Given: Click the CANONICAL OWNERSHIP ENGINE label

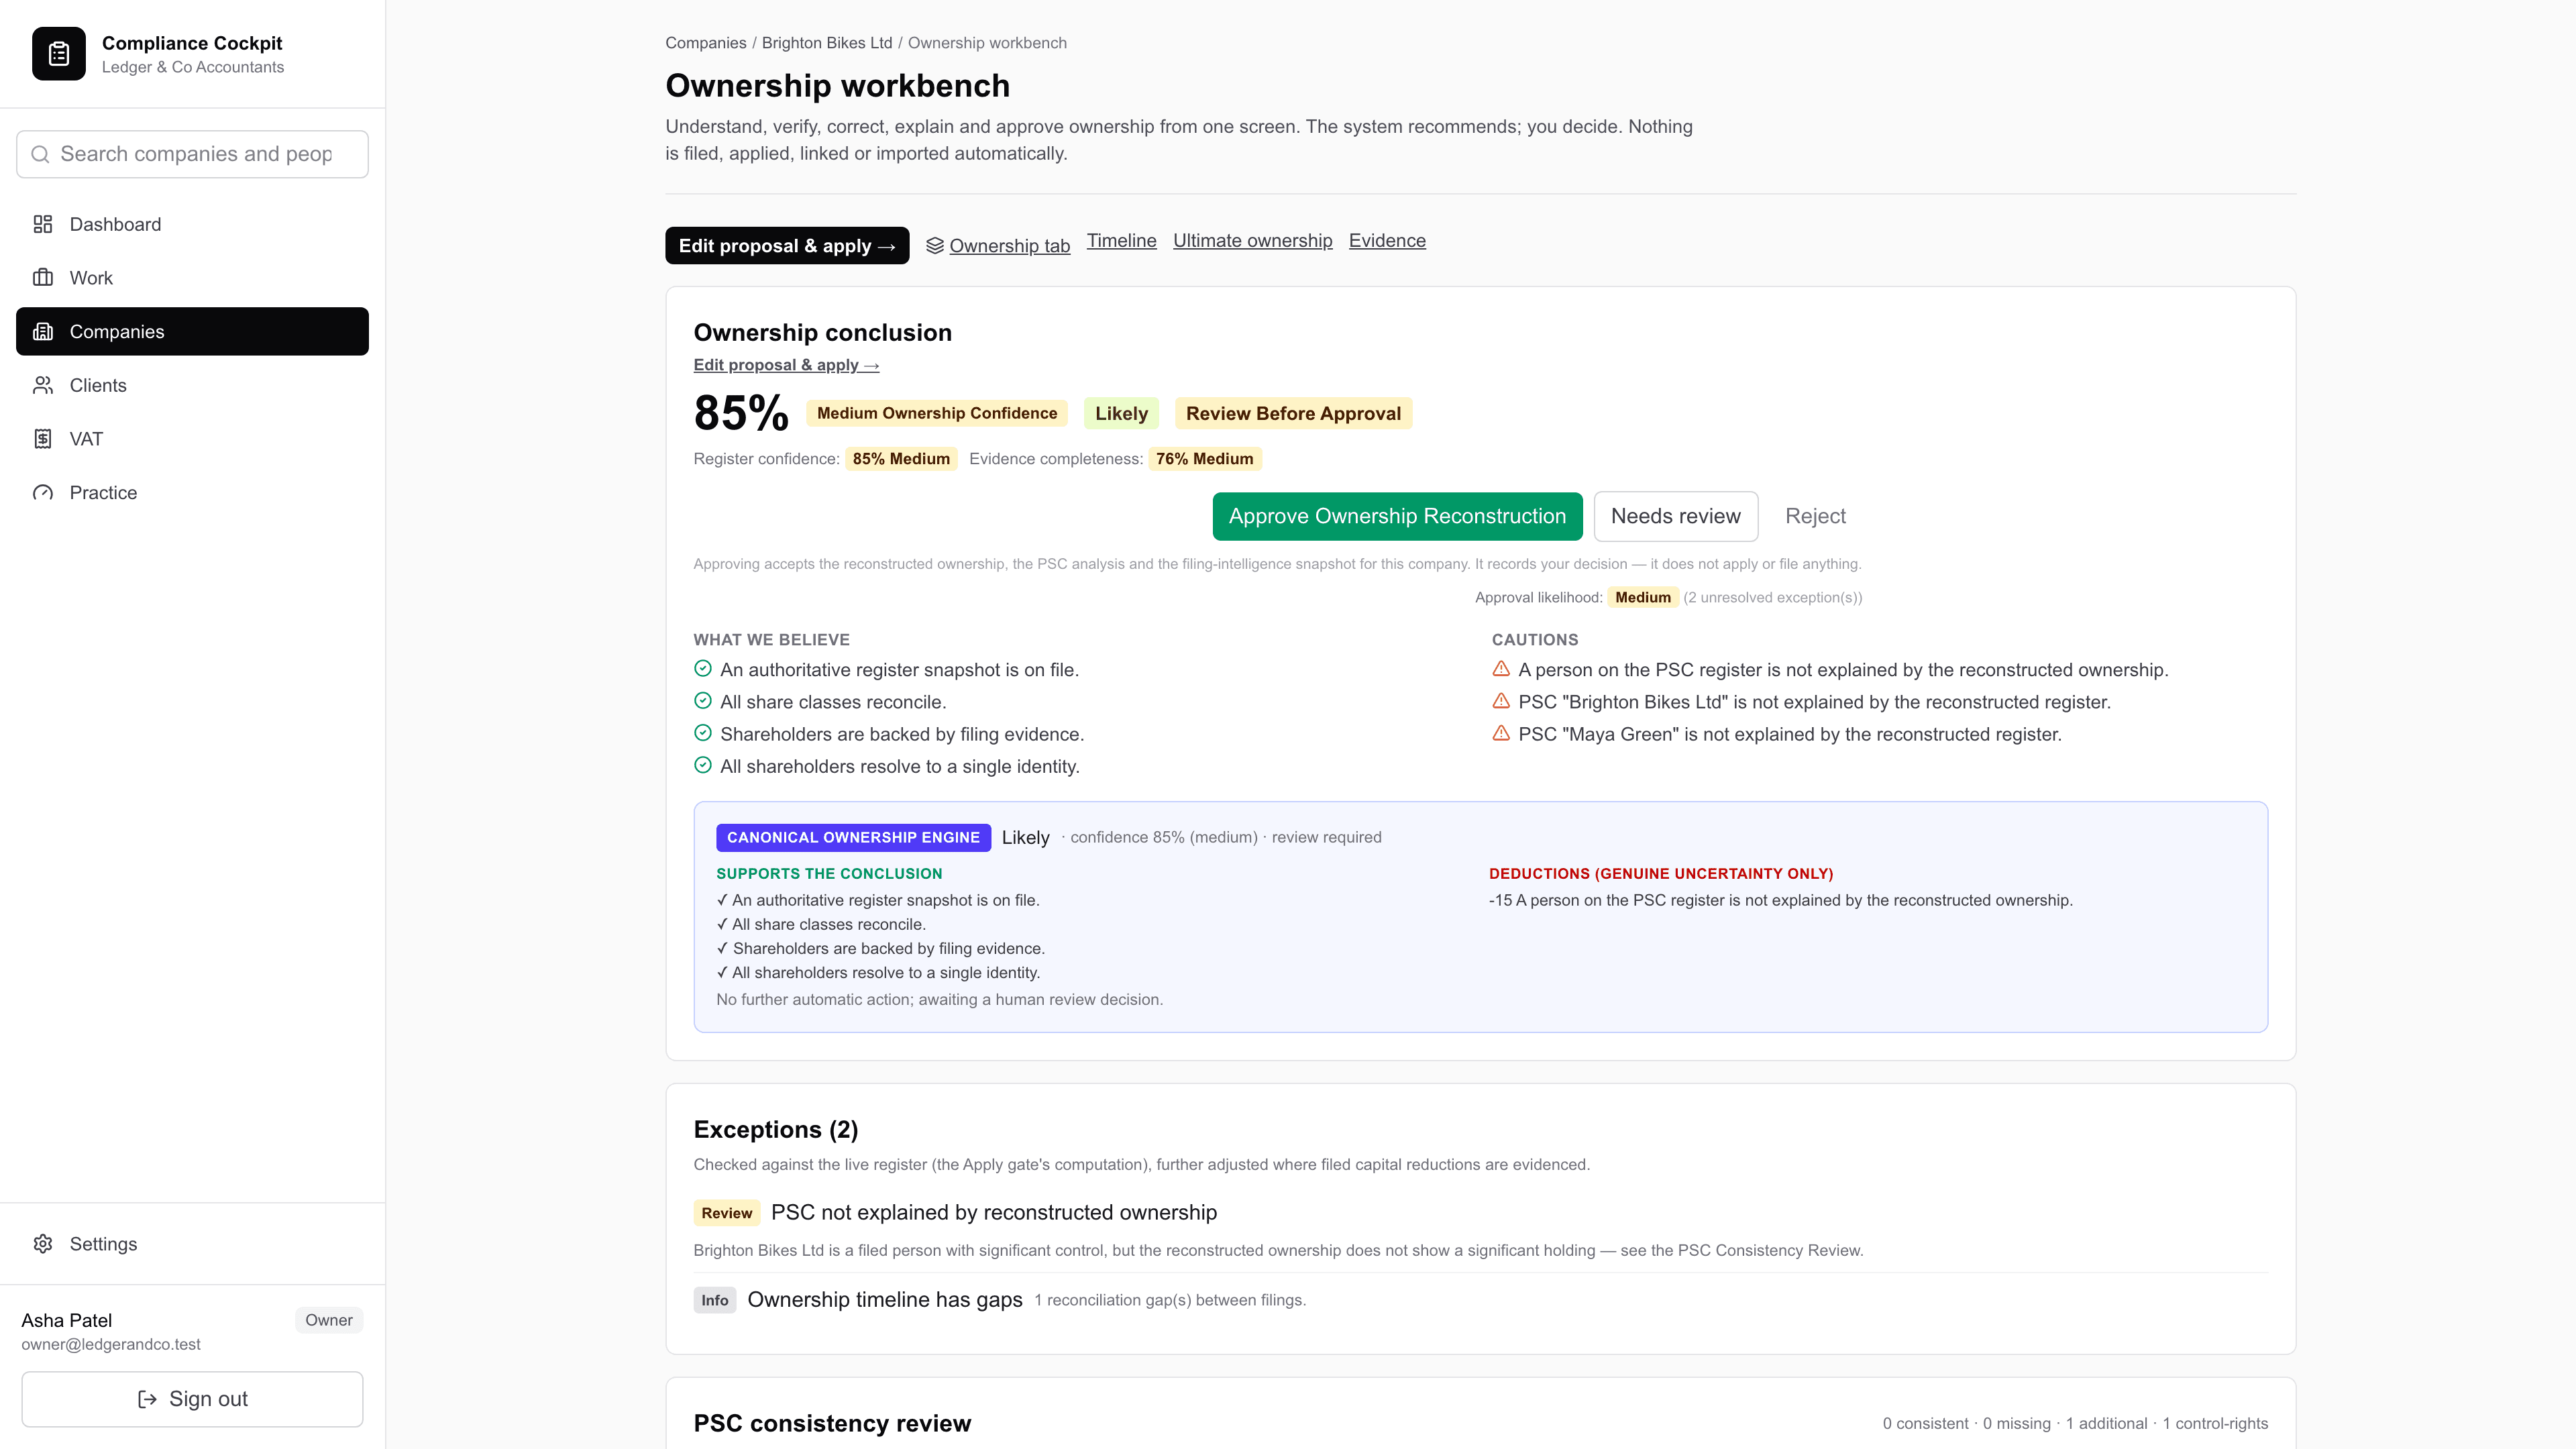Looking at the screenshot, I should tap(853, 837).
